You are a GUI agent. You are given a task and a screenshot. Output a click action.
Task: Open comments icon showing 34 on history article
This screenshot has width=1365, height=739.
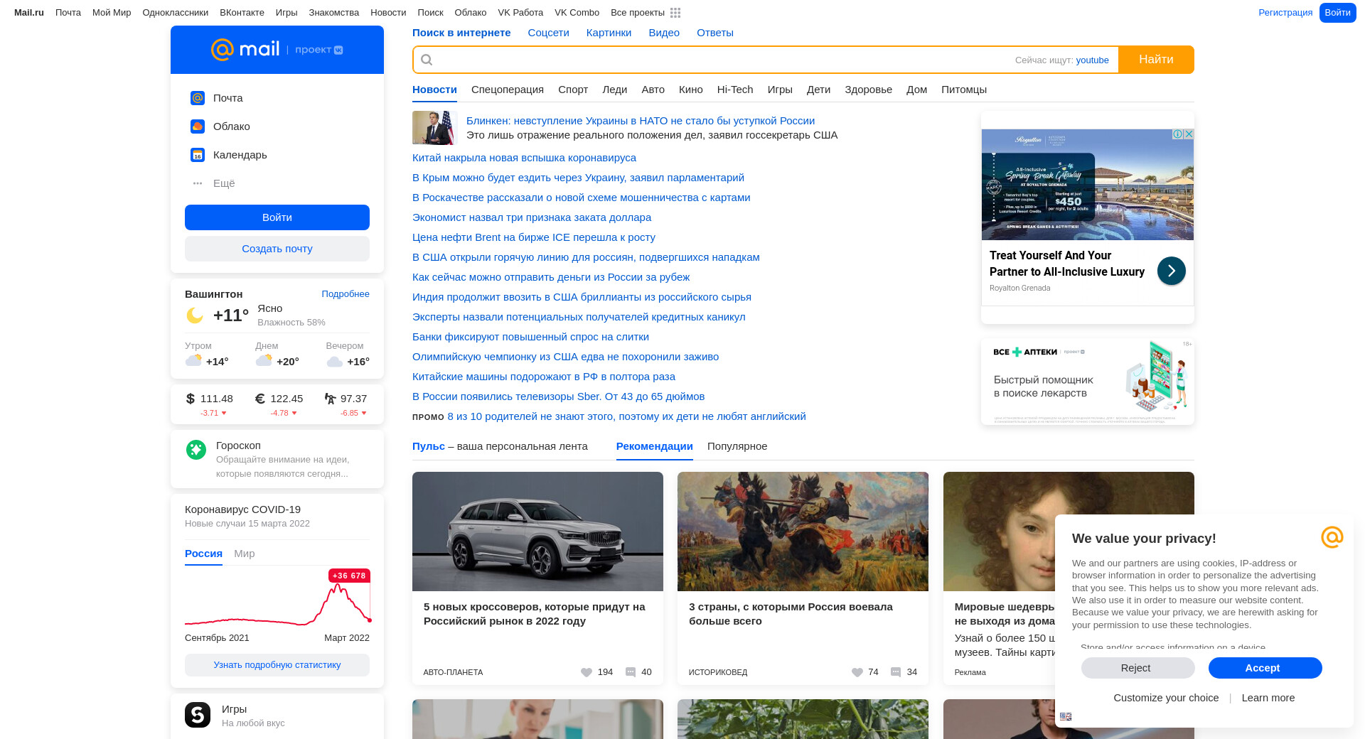896,672
